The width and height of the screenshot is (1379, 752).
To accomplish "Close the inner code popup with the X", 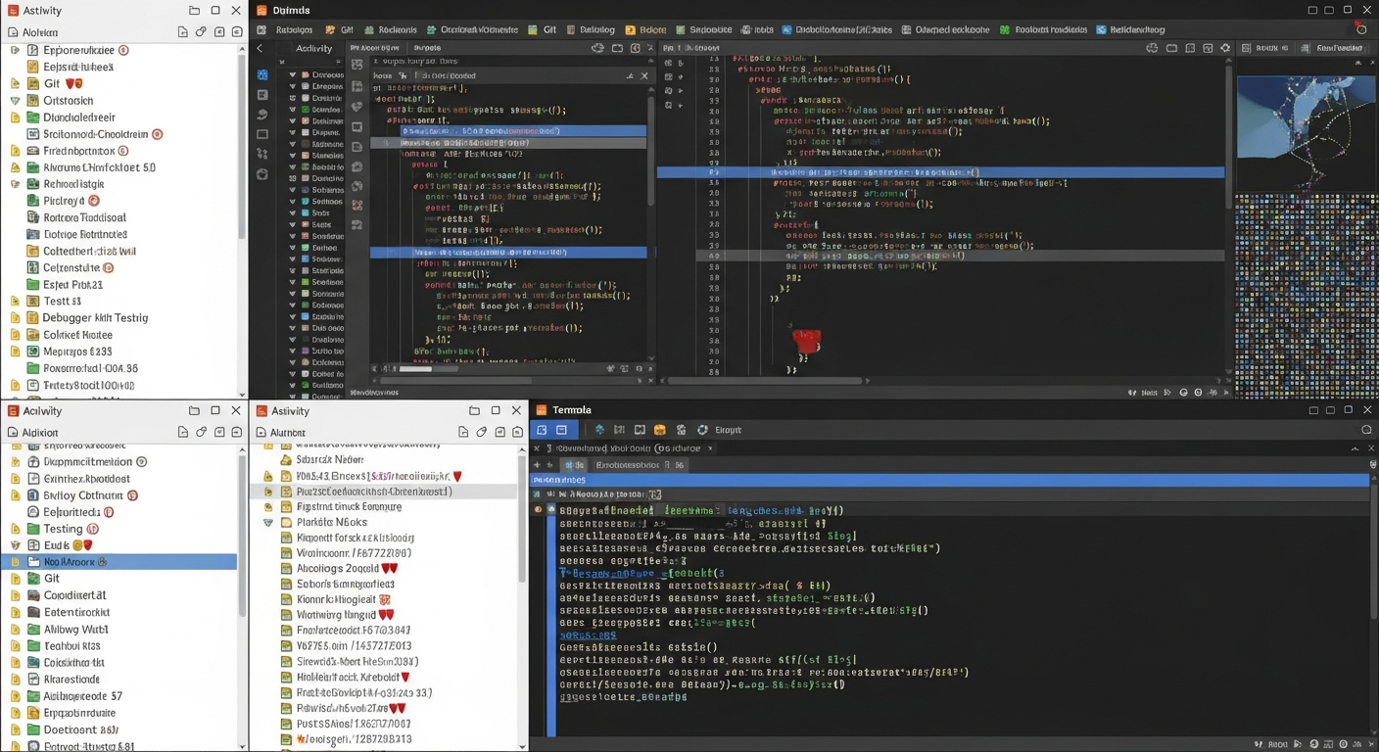I will (x=643, y=75).
